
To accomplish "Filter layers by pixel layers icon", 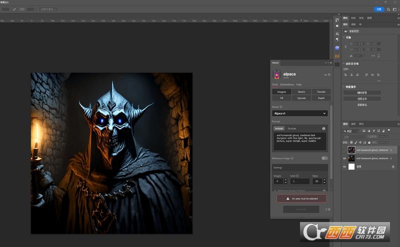I will [x=364, y=131].
